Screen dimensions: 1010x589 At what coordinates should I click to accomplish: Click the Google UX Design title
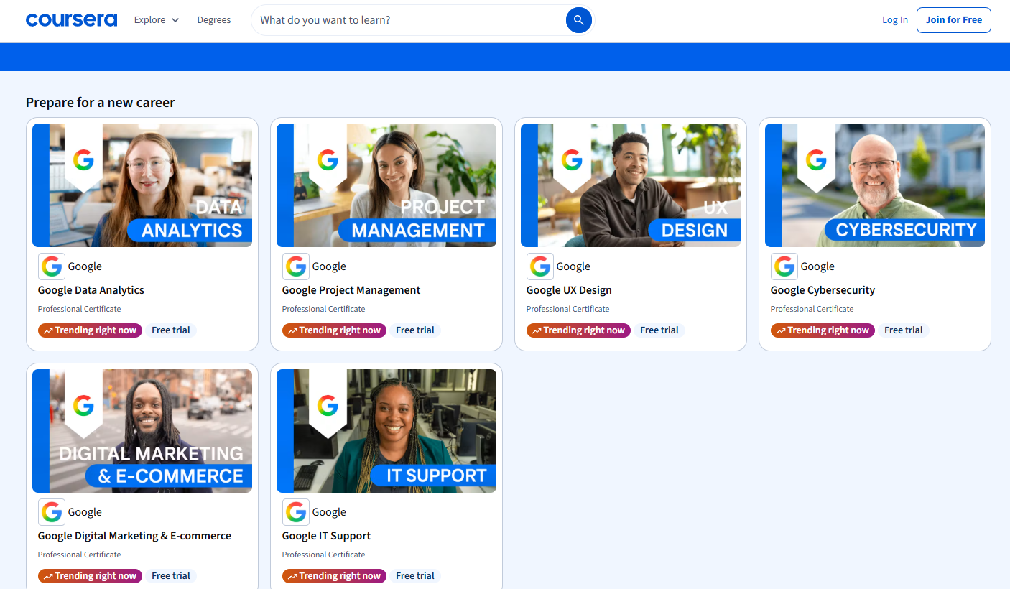[x=569, y=290]
